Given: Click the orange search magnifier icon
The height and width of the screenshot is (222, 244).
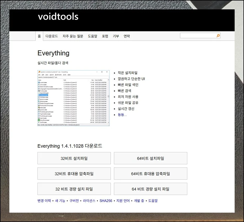Looking at the screenshot, I should (218, 36).
